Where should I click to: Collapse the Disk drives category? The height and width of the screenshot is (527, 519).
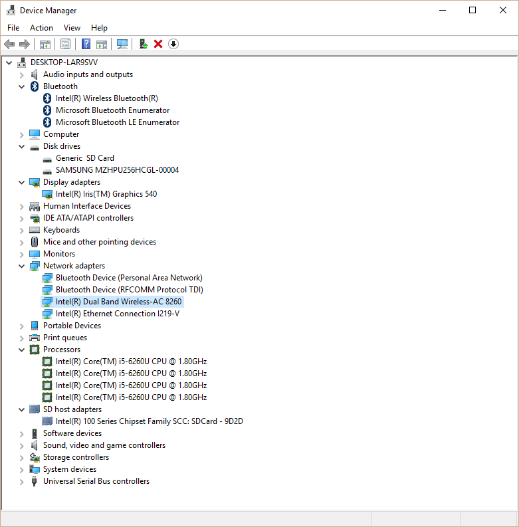[x=21, y=147]
